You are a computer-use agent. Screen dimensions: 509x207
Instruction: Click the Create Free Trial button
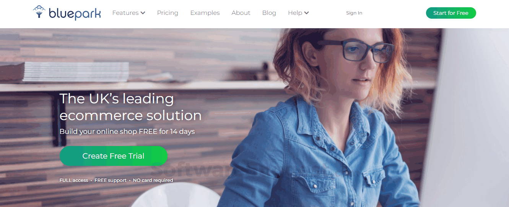pyautogui.click(x=114, y=156)
